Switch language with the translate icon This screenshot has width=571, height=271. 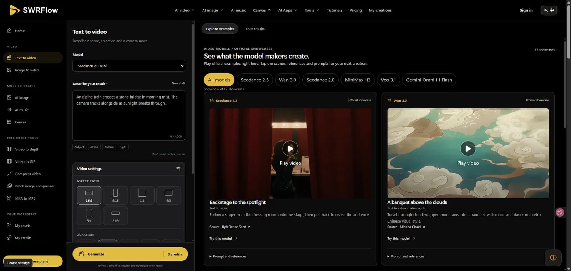click(x=549, y=10)
